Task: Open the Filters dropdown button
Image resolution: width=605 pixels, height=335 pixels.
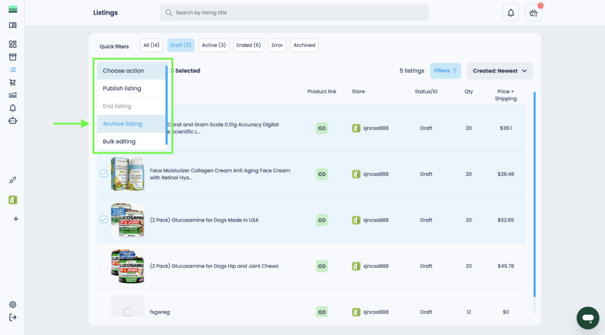Action: (x=445, y=71)
